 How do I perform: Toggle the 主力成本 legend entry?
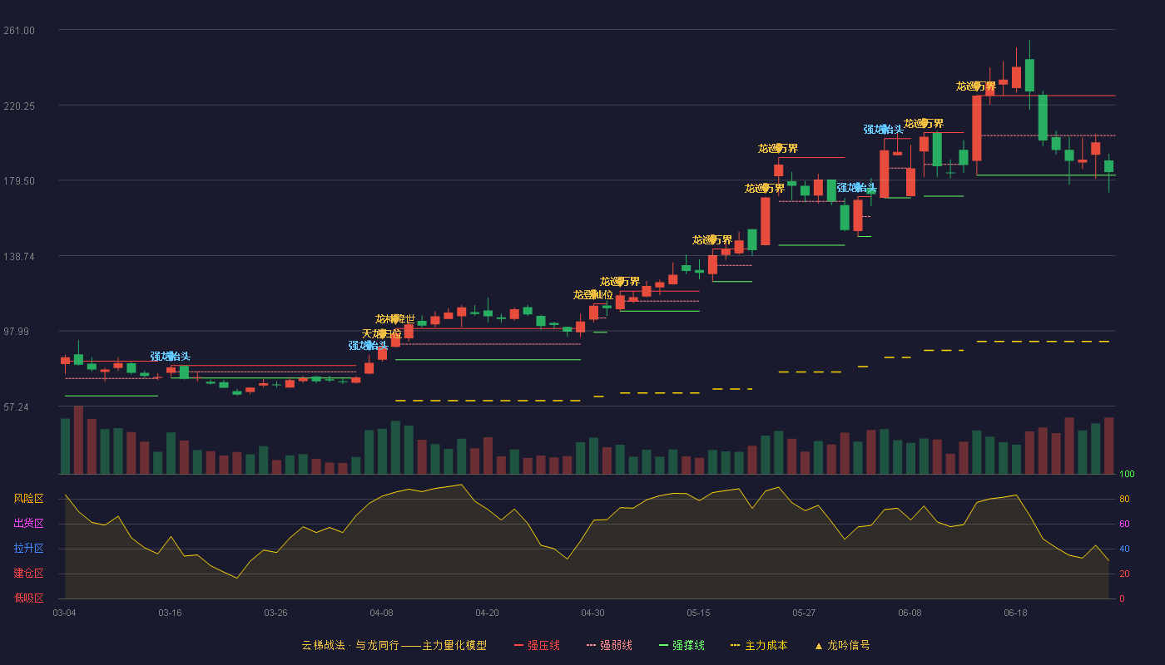tap(758, 645)
